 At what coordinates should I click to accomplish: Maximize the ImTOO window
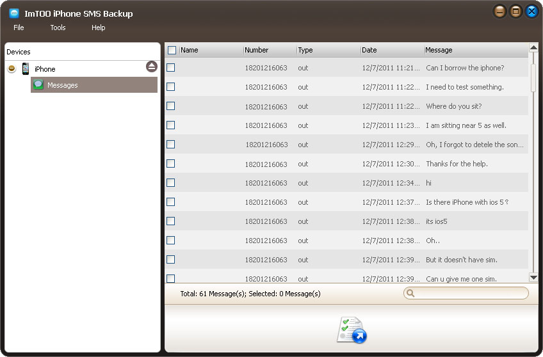click(515, 12)
